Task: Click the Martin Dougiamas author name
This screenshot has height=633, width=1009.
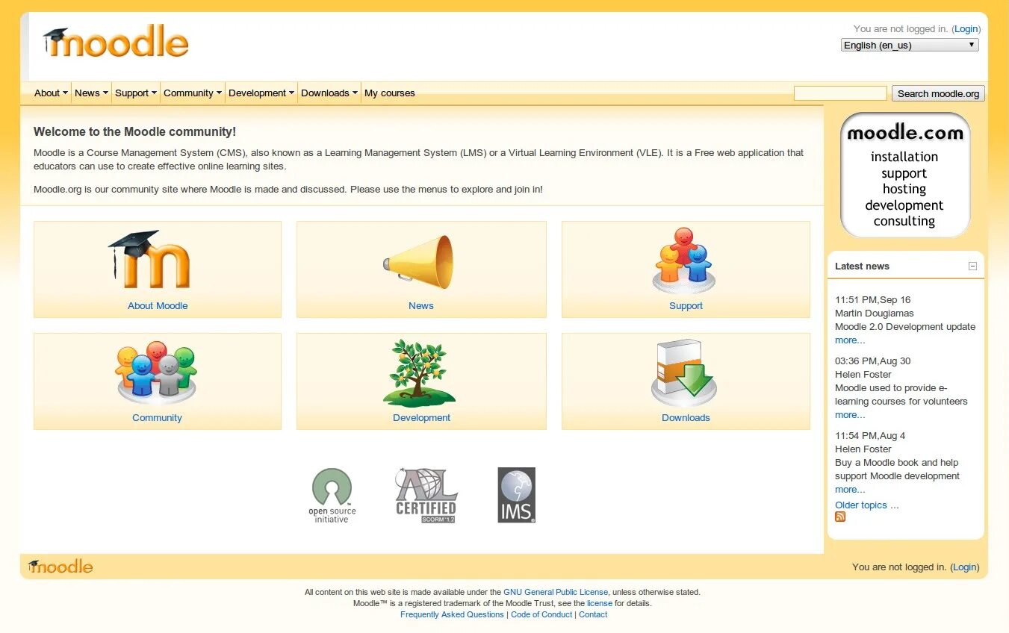Action: pyautogui.click(x=874, y=313)
